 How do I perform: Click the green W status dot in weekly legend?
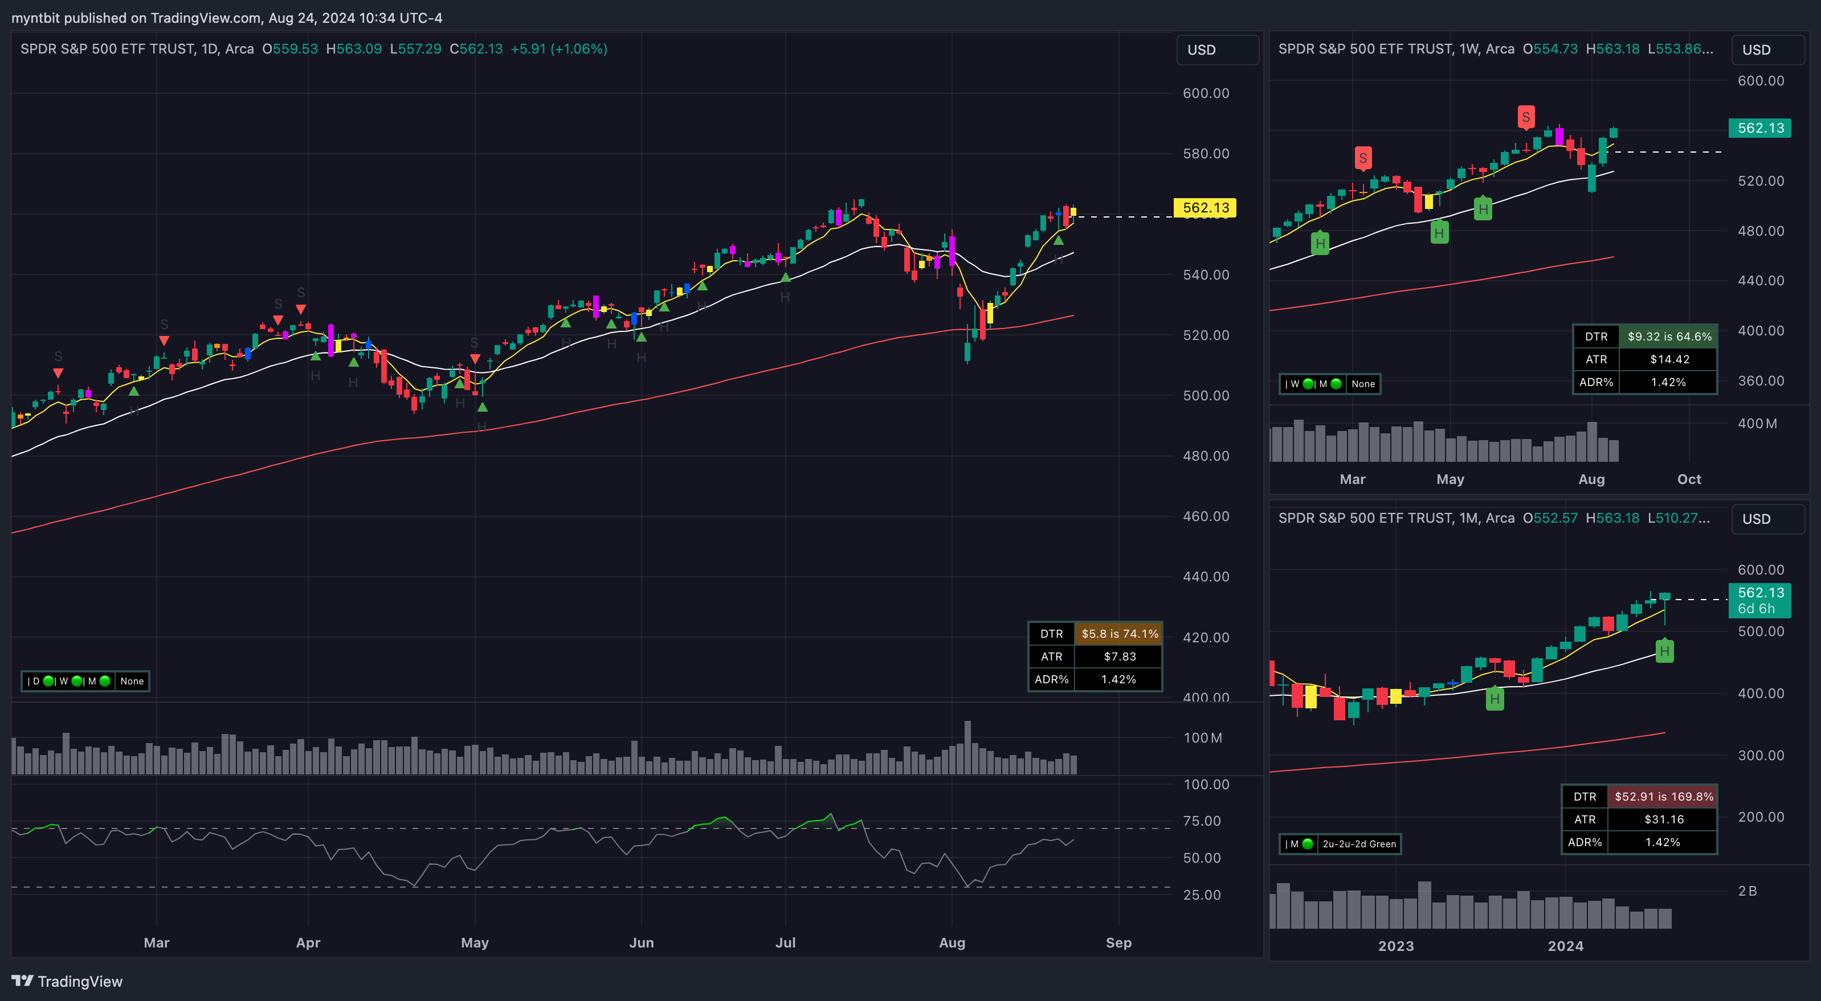point(1309,384)
